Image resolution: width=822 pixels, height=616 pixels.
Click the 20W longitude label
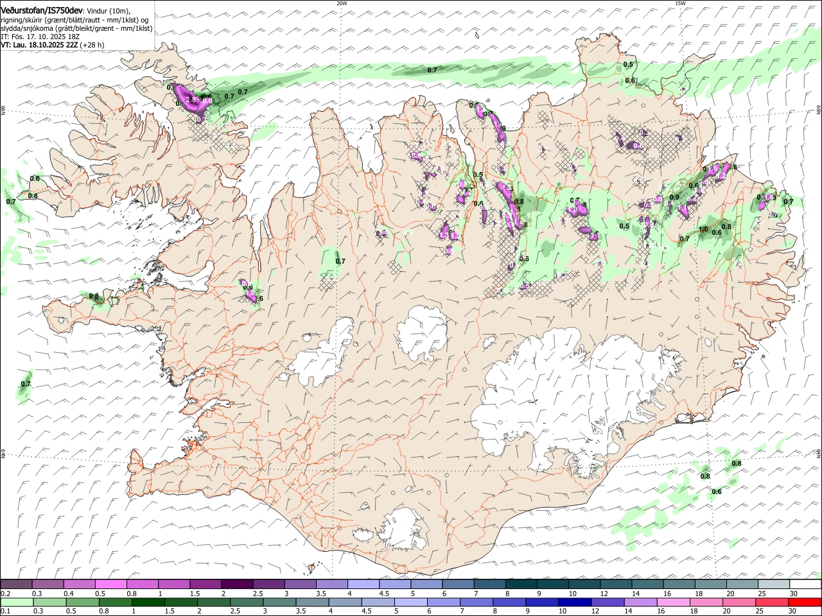342,3
